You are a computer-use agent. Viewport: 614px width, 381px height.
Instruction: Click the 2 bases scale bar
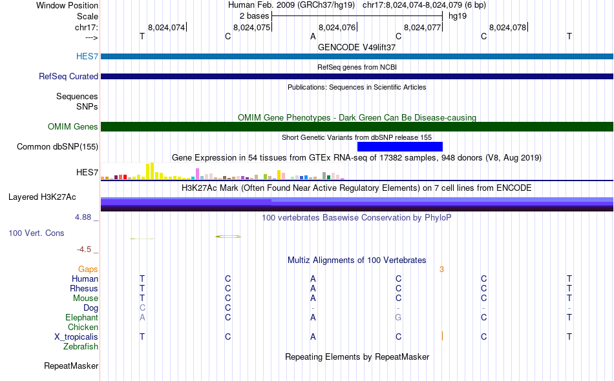[357, 16]
